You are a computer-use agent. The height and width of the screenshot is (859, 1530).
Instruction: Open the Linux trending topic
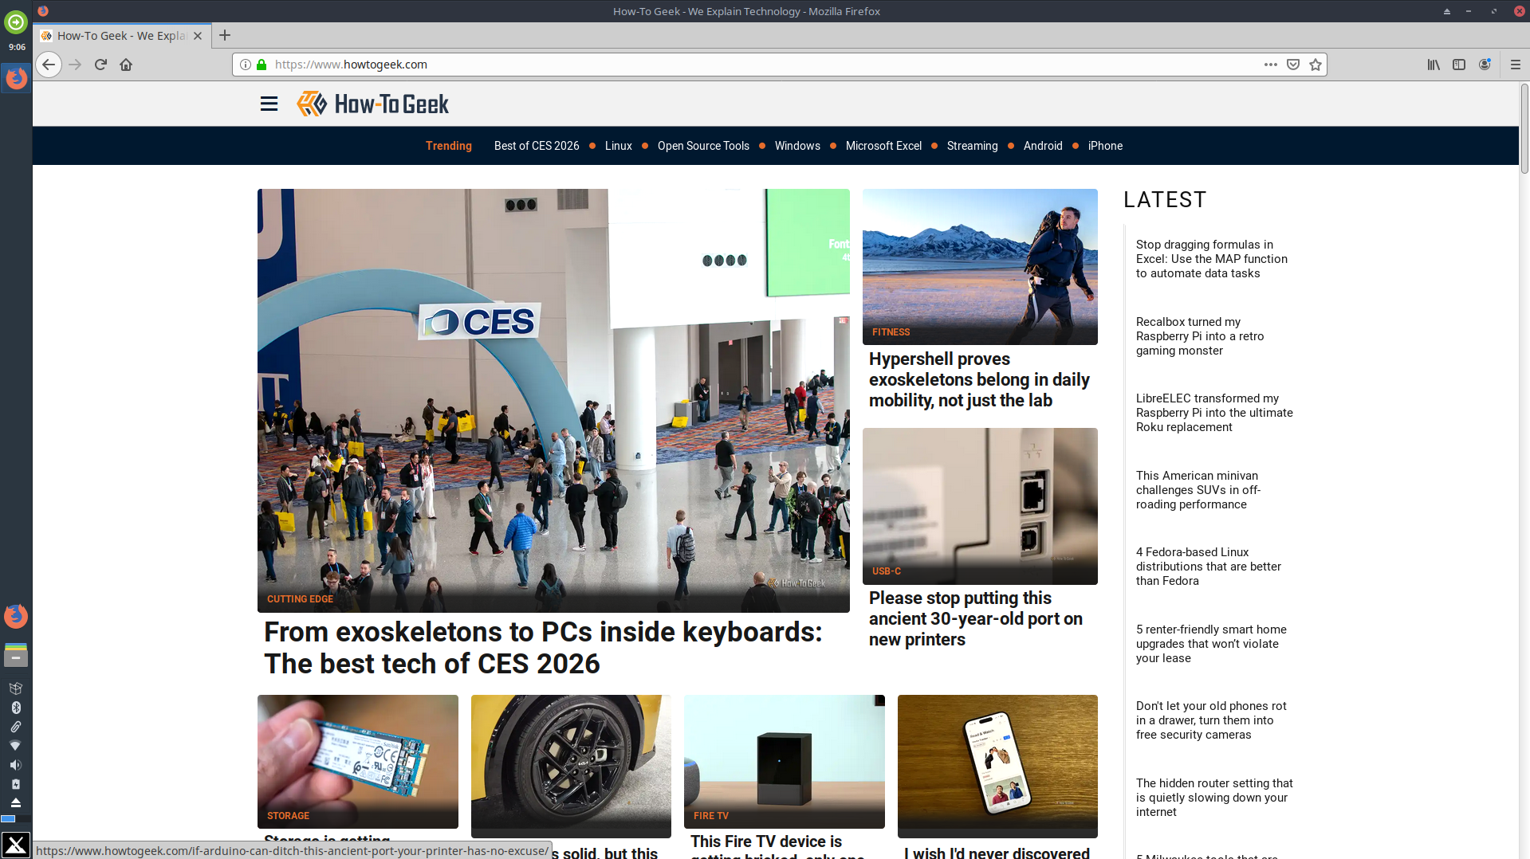618,146
